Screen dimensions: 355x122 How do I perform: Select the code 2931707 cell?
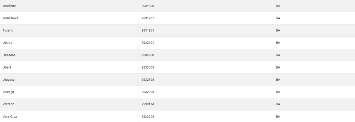pyautogui.click(x=148, y=18)
